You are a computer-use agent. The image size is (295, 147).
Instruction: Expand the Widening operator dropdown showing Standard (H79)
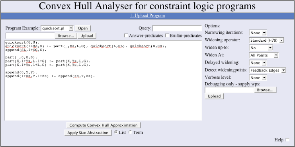pos(266,41)
